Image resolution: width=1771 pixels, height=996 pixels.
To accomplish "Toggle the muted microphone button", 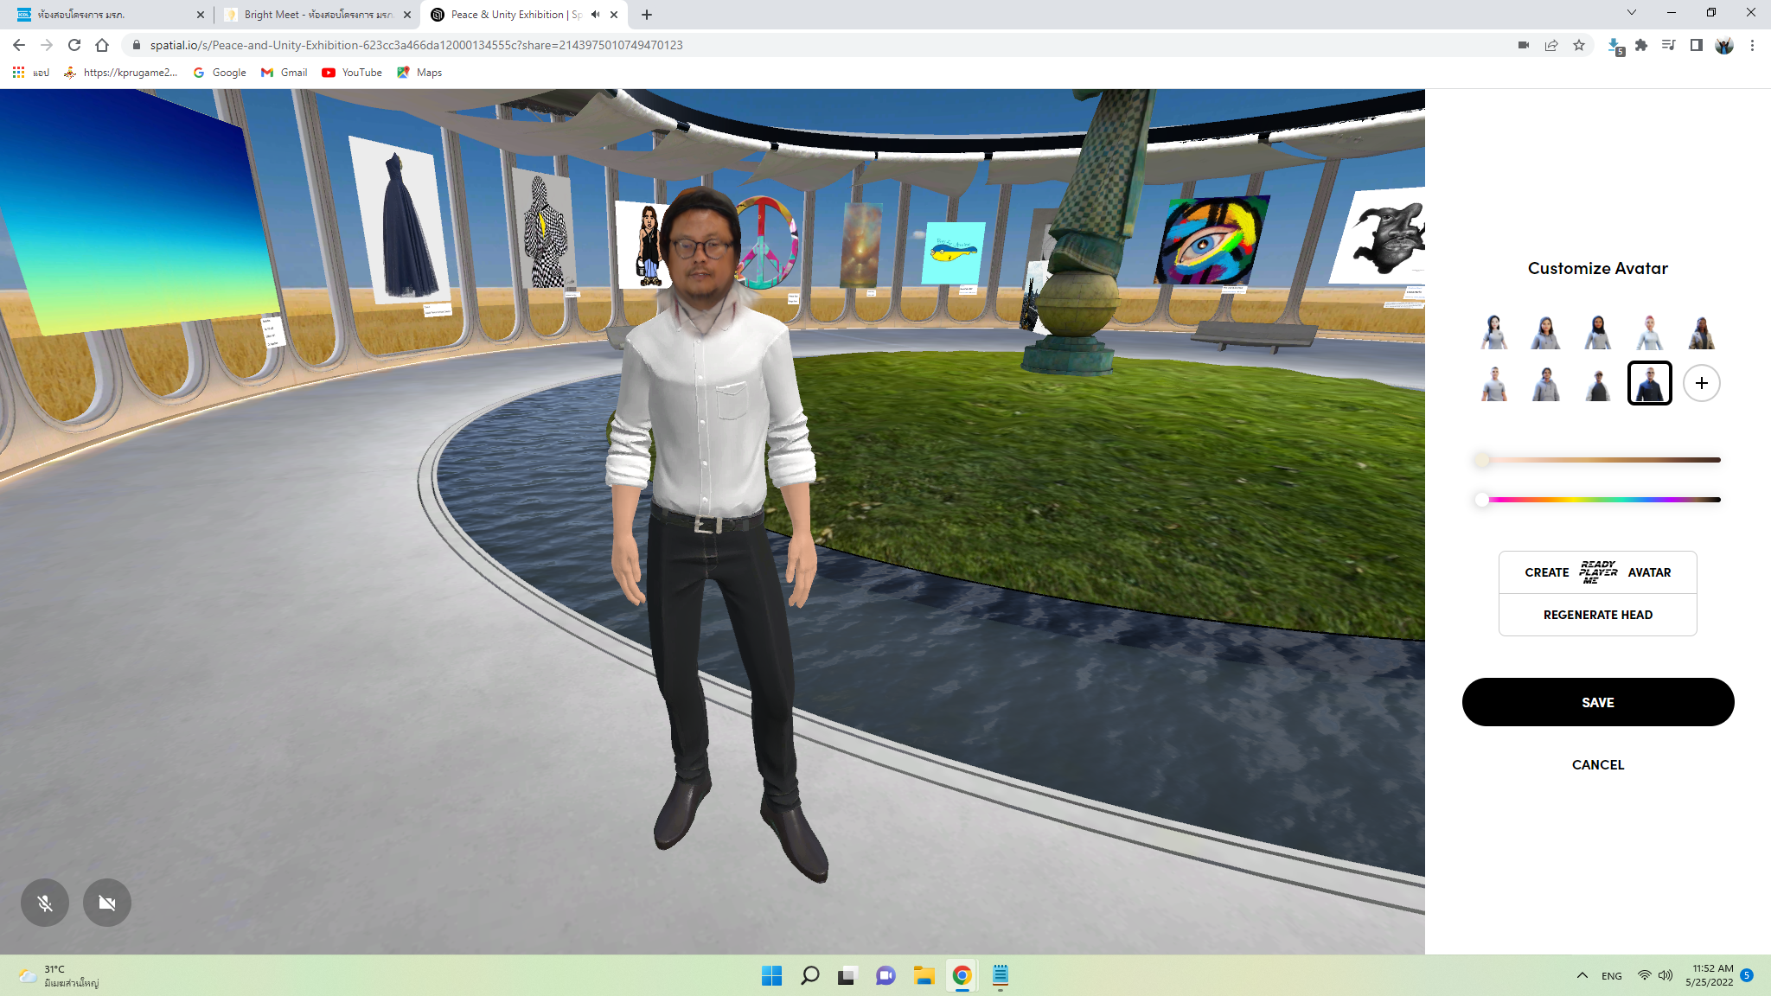I will point(45,903).
